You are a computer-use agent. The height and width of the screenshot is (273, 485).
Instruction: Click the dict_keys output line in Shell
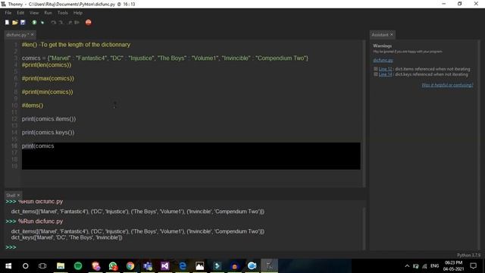coord(67,237)
